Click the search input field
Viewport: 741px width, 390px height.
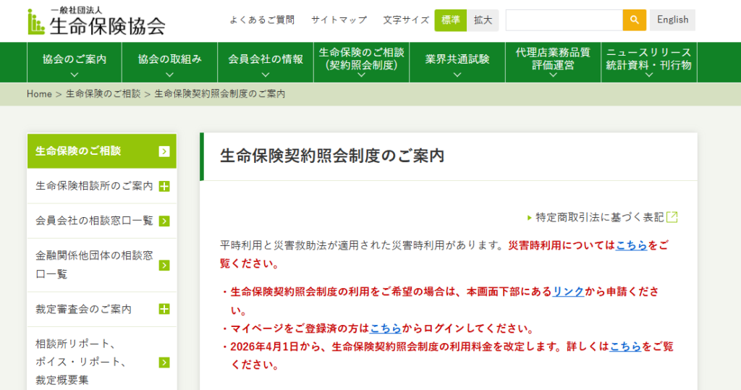coord(564,20)
